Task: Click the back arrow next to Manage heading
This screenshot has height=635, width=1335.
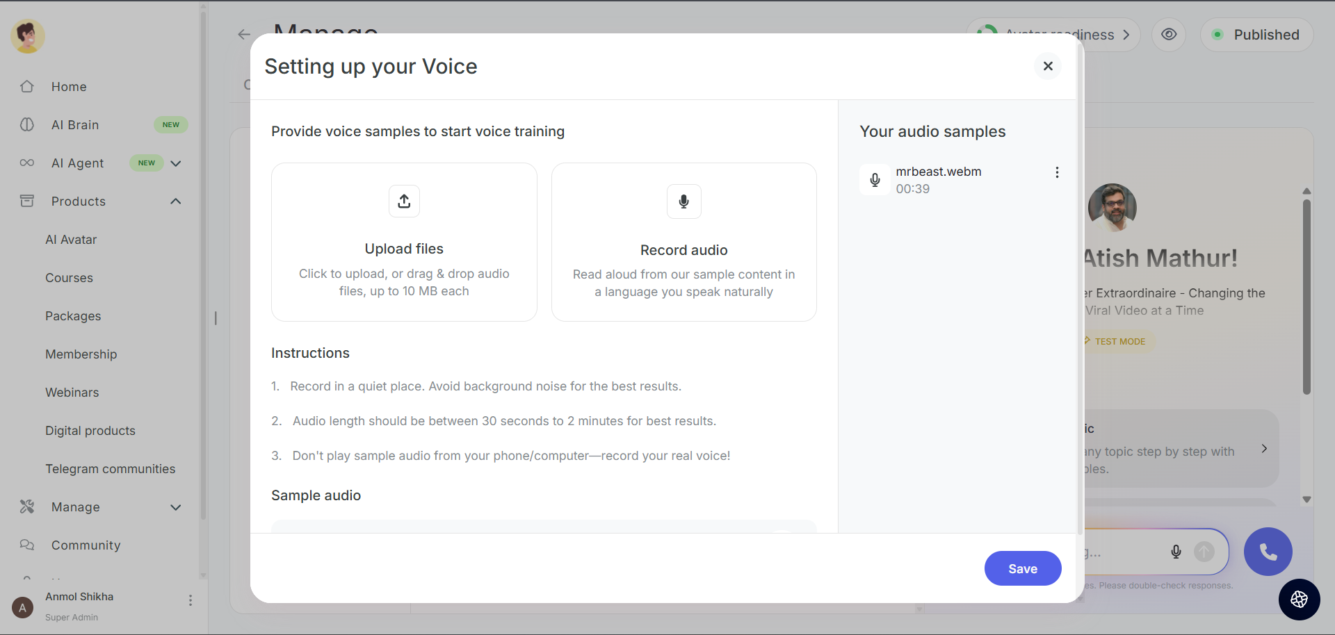Action: tap(244, 35)
